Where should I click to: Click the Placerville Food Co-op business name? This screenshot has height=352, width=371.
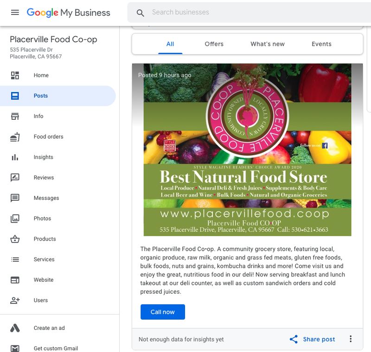pyautogui.click(x=53, y=39)
